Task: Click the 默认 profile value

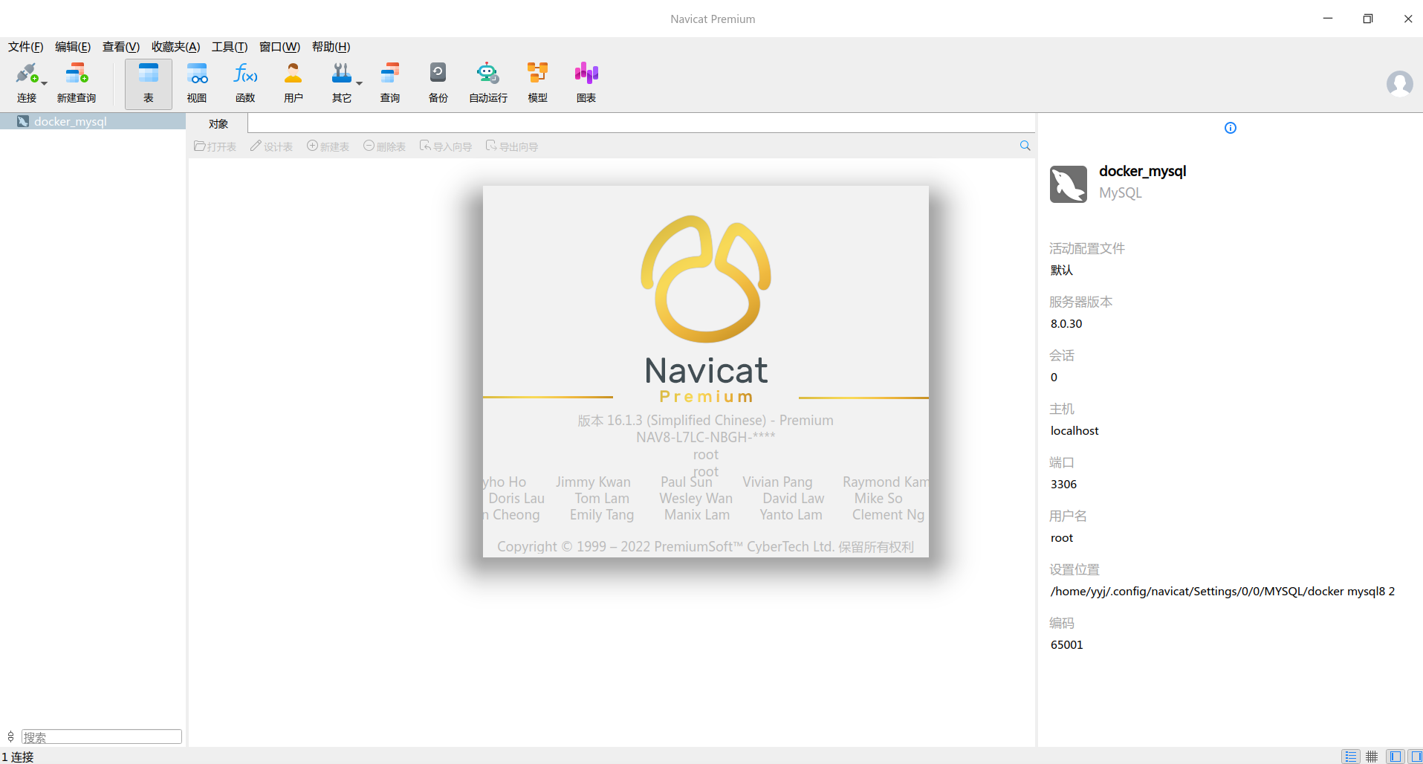Action: point(1061,270)
